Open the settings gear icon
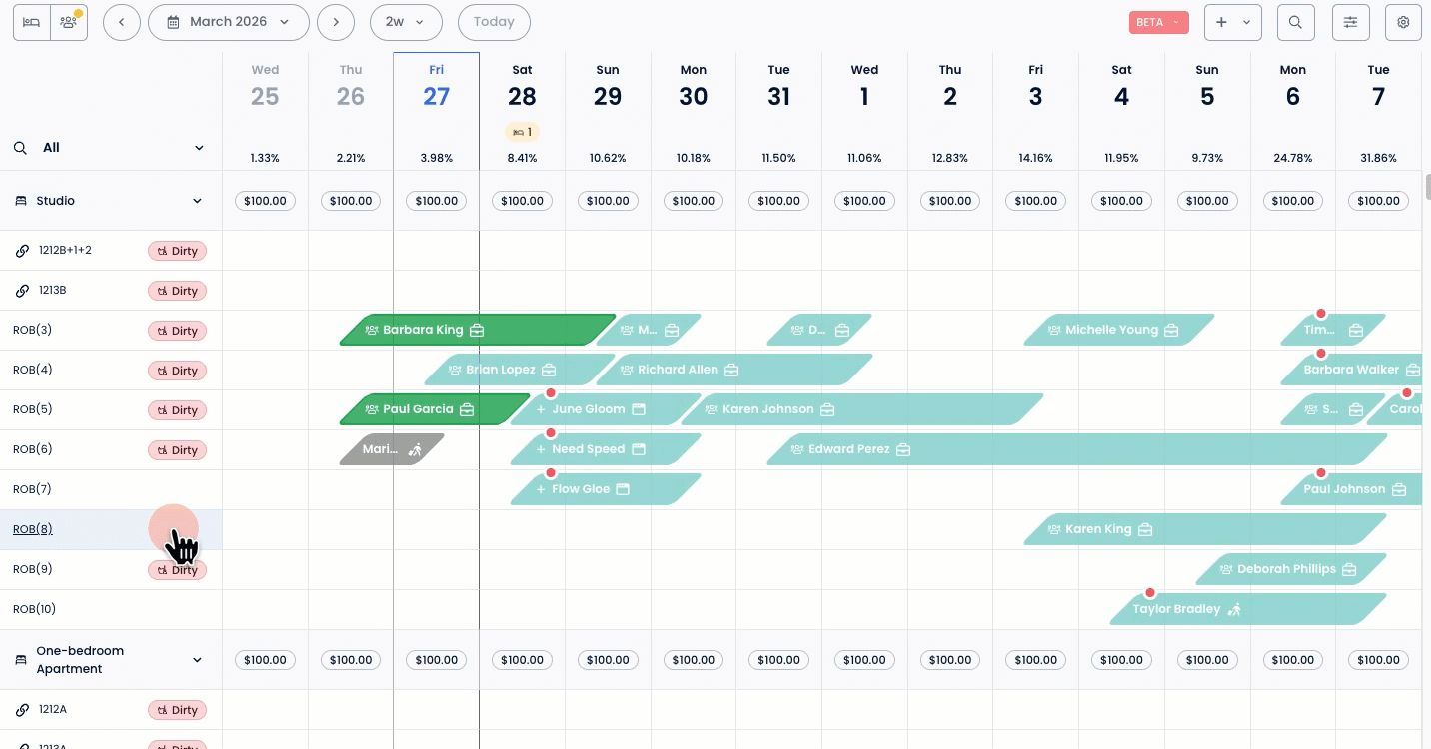The image size is (1431, 749). (1403, 22)
